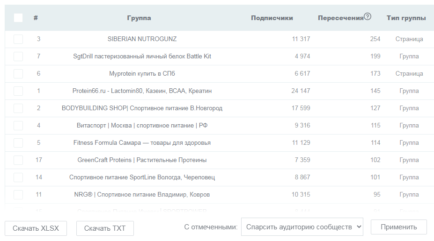The image size is (434, 241).
Task: Open Fitness Formula Самара group link
Action: click(142, 143)
